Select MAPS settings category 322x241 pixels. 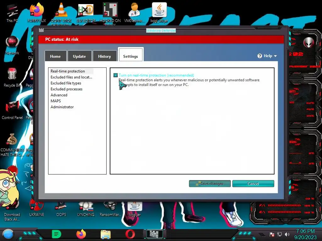[x=56, y=101]
